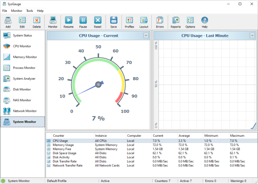Viewport: 258px width, 184px height.
Task: Expand the CPU Usage - Current dropdown arrow
Action: tap(146, 35)
